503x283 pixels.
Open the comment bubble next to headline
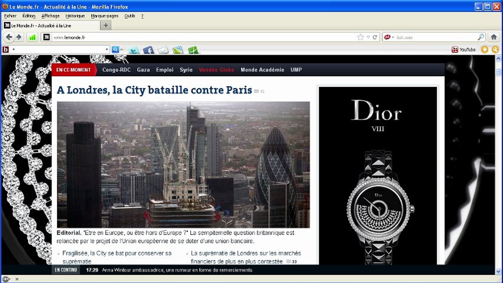(x=256, y=91)
